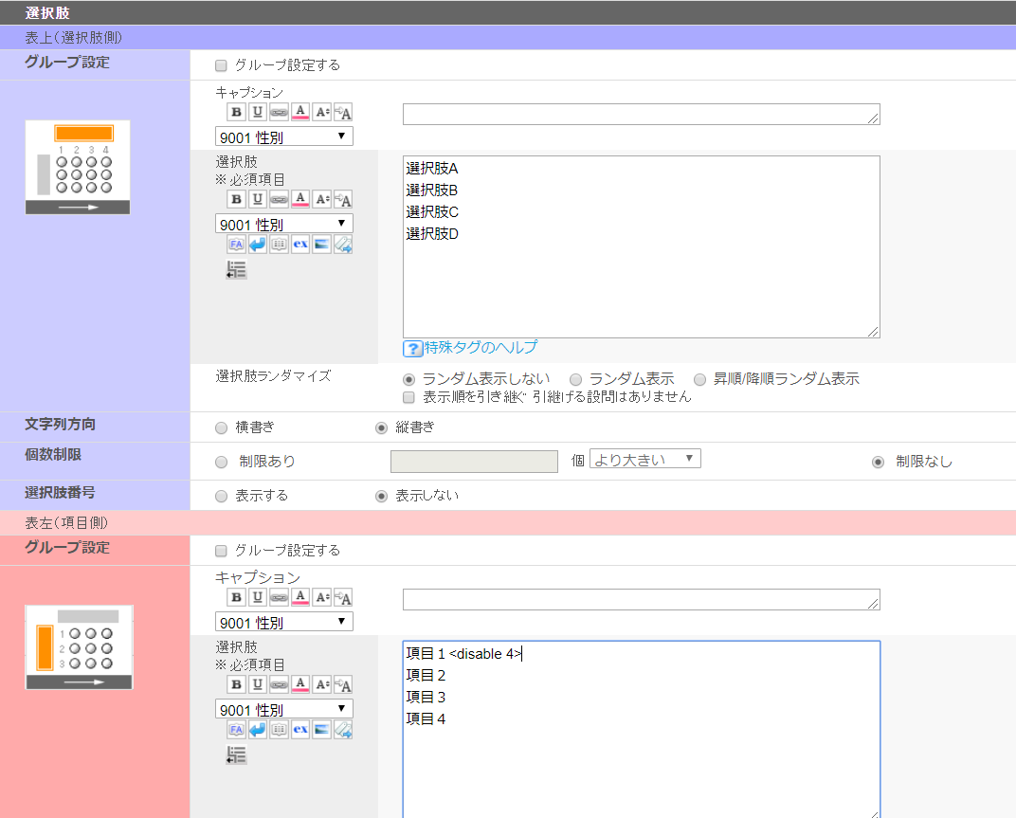Open the より大きい comparison dropdown
The image size is (1016, 818).
point(644,460)
